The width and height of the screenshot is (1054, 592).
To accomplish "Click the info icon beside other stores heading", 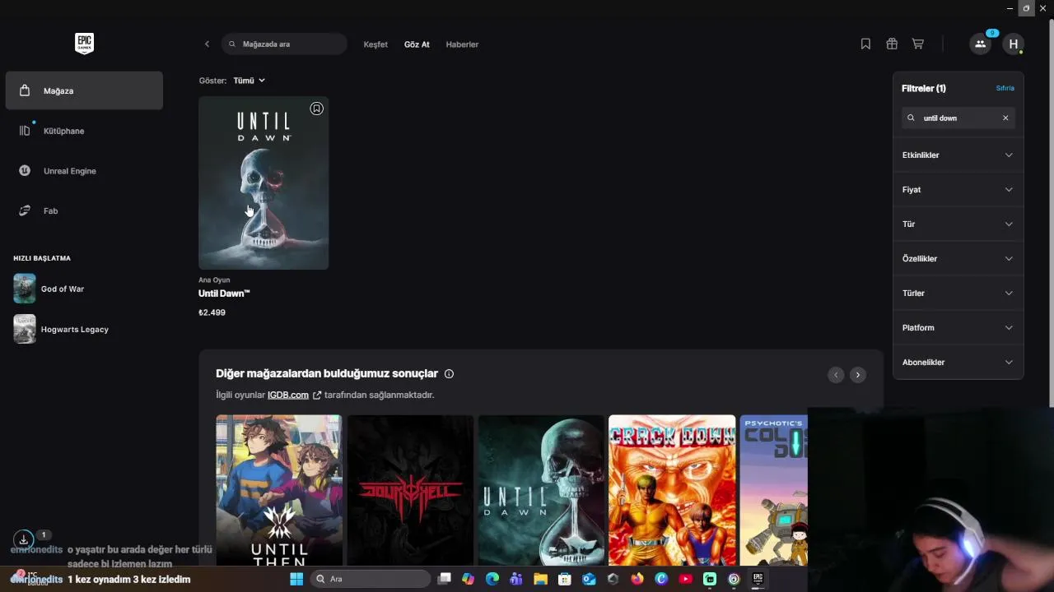I will coord(449,374).
